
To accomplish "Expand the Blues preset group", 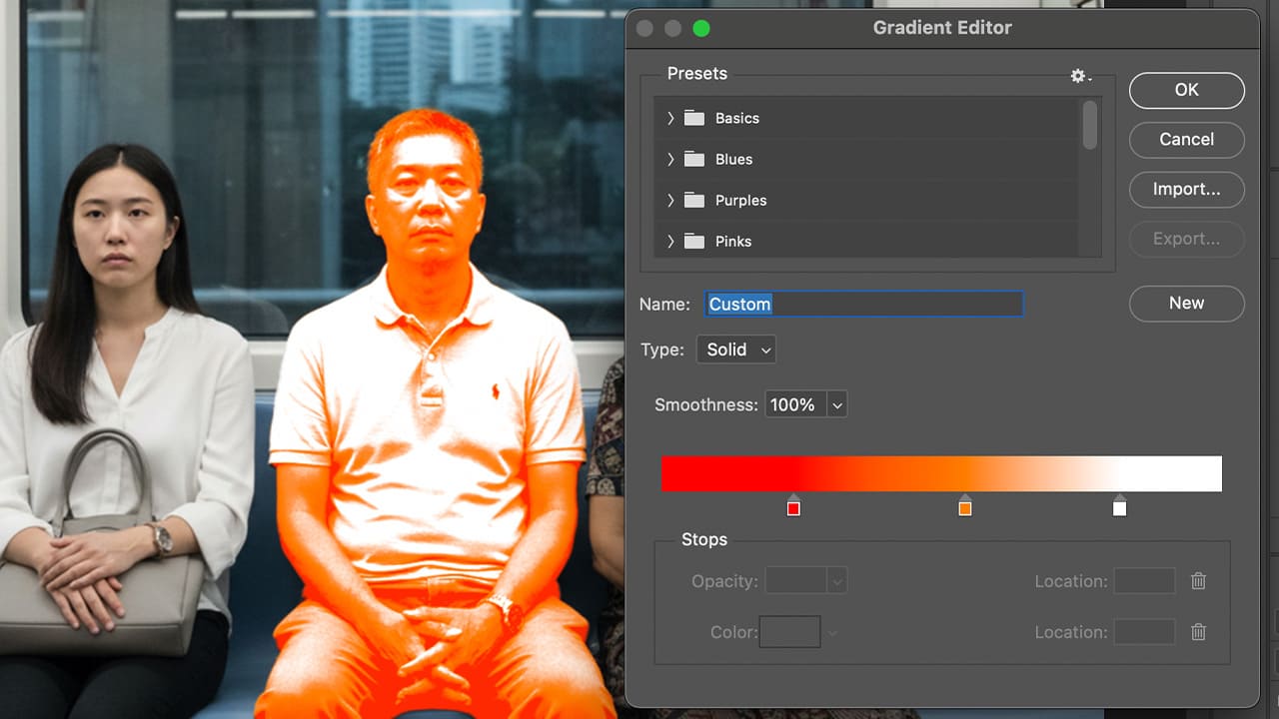I will 670,159.
